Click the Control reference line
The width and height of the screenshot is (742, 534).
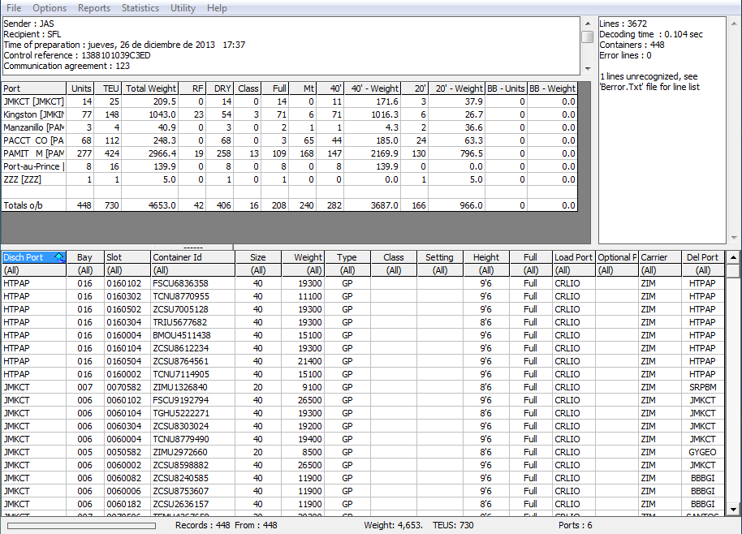76,55
